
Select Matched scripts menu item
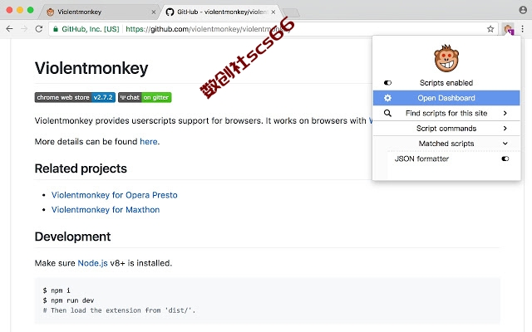pyautogui.click(x=446, y=144)
